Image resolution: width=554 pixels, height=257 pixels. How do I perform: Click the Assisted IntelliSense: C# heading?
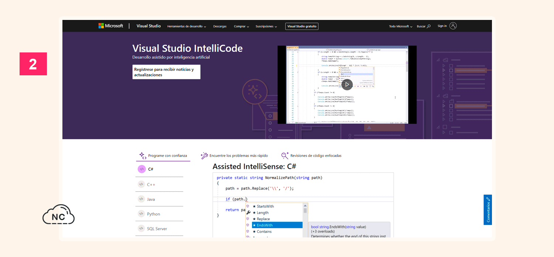(254, 167)
